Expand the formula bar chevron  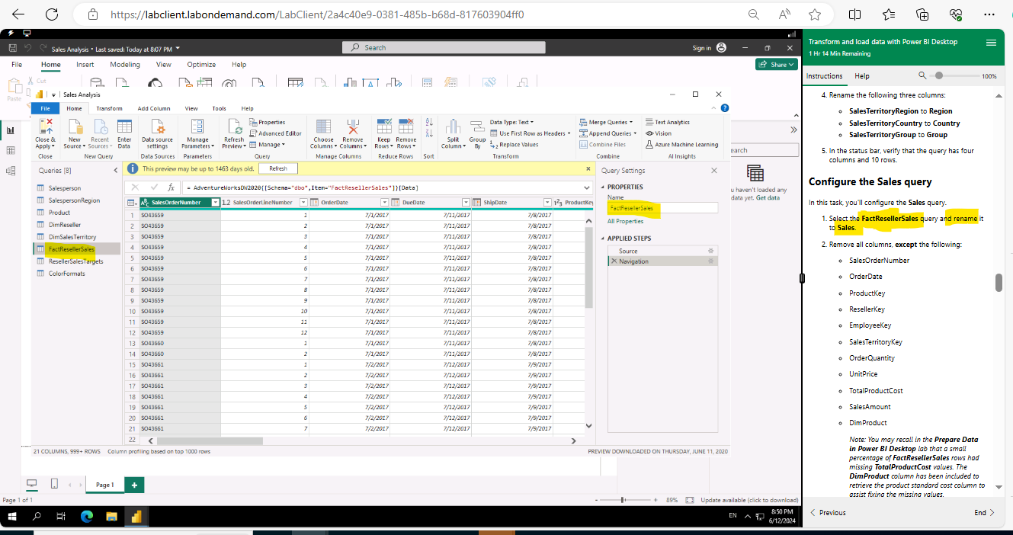click(x=585, y=187)
